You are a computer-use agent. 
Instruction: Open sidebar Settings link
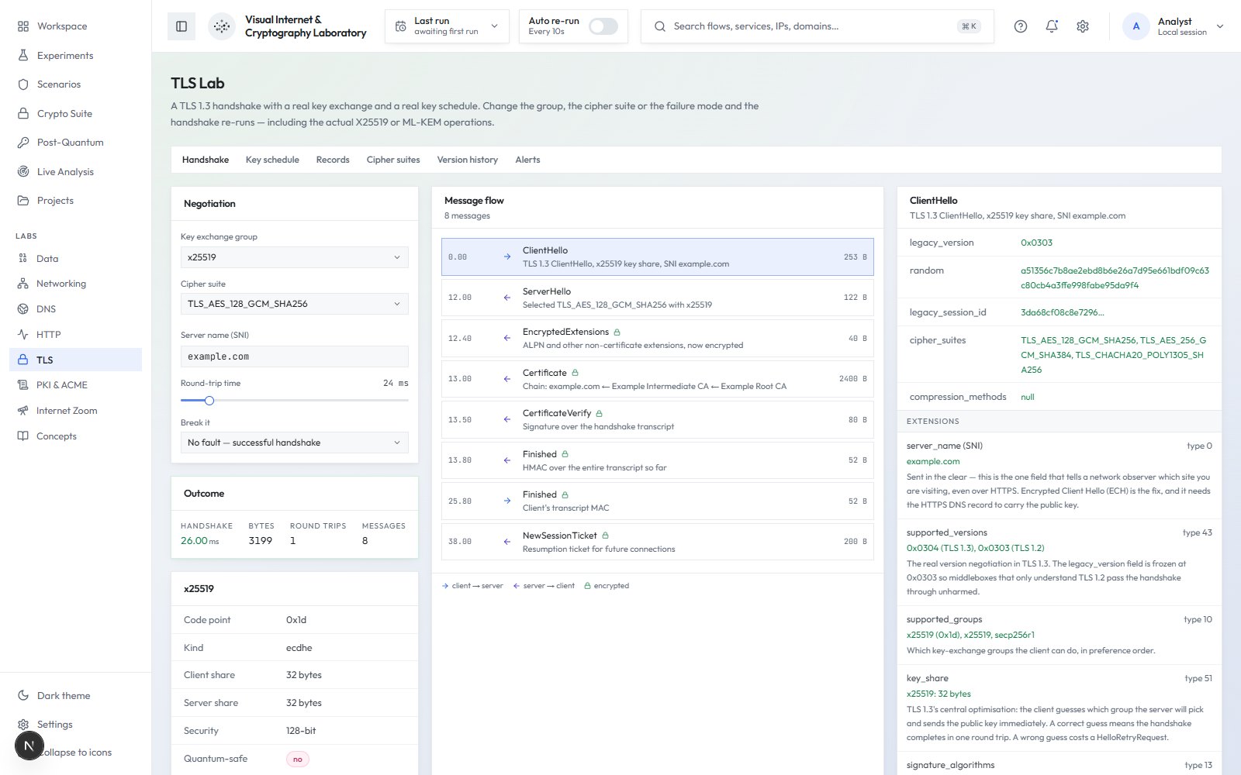click(x=75, y=725)
